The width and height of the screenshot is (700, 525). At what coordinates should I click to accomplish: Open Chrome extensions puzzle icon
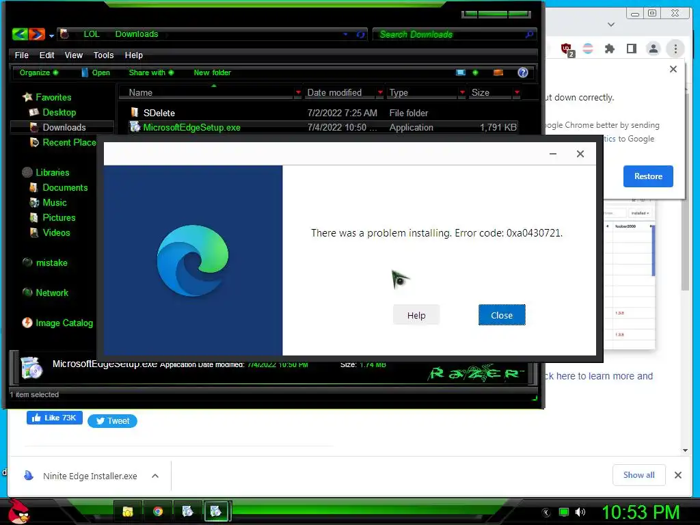tap(609, 49)
